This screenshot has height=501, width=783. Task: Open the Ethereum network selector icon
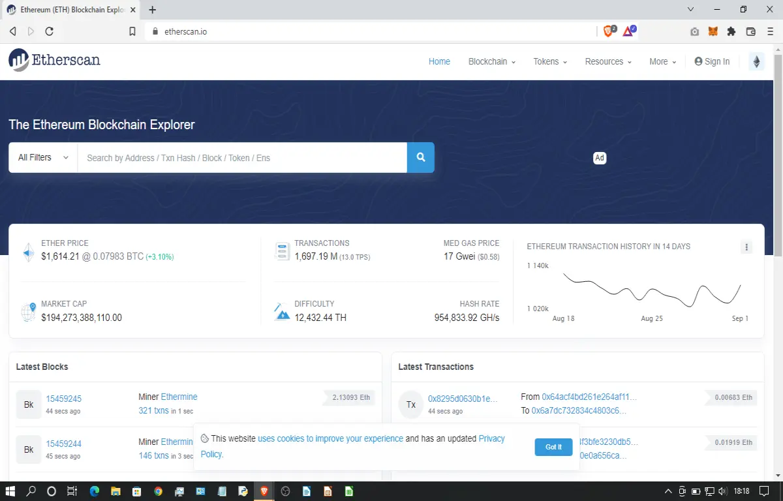pyautogui.click(x=756, y=61)
